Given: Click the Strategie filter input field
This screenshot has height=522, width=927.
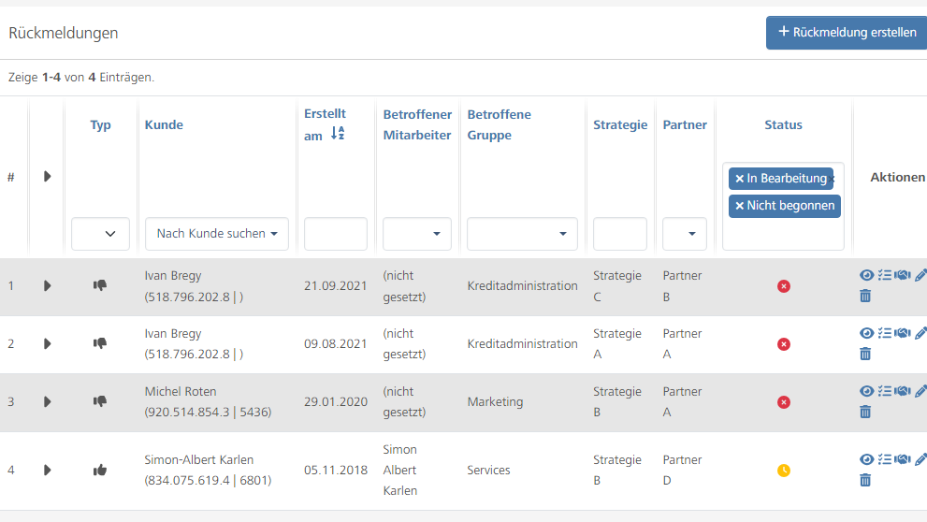Looking at the screenshot, I should coord(619,234).
